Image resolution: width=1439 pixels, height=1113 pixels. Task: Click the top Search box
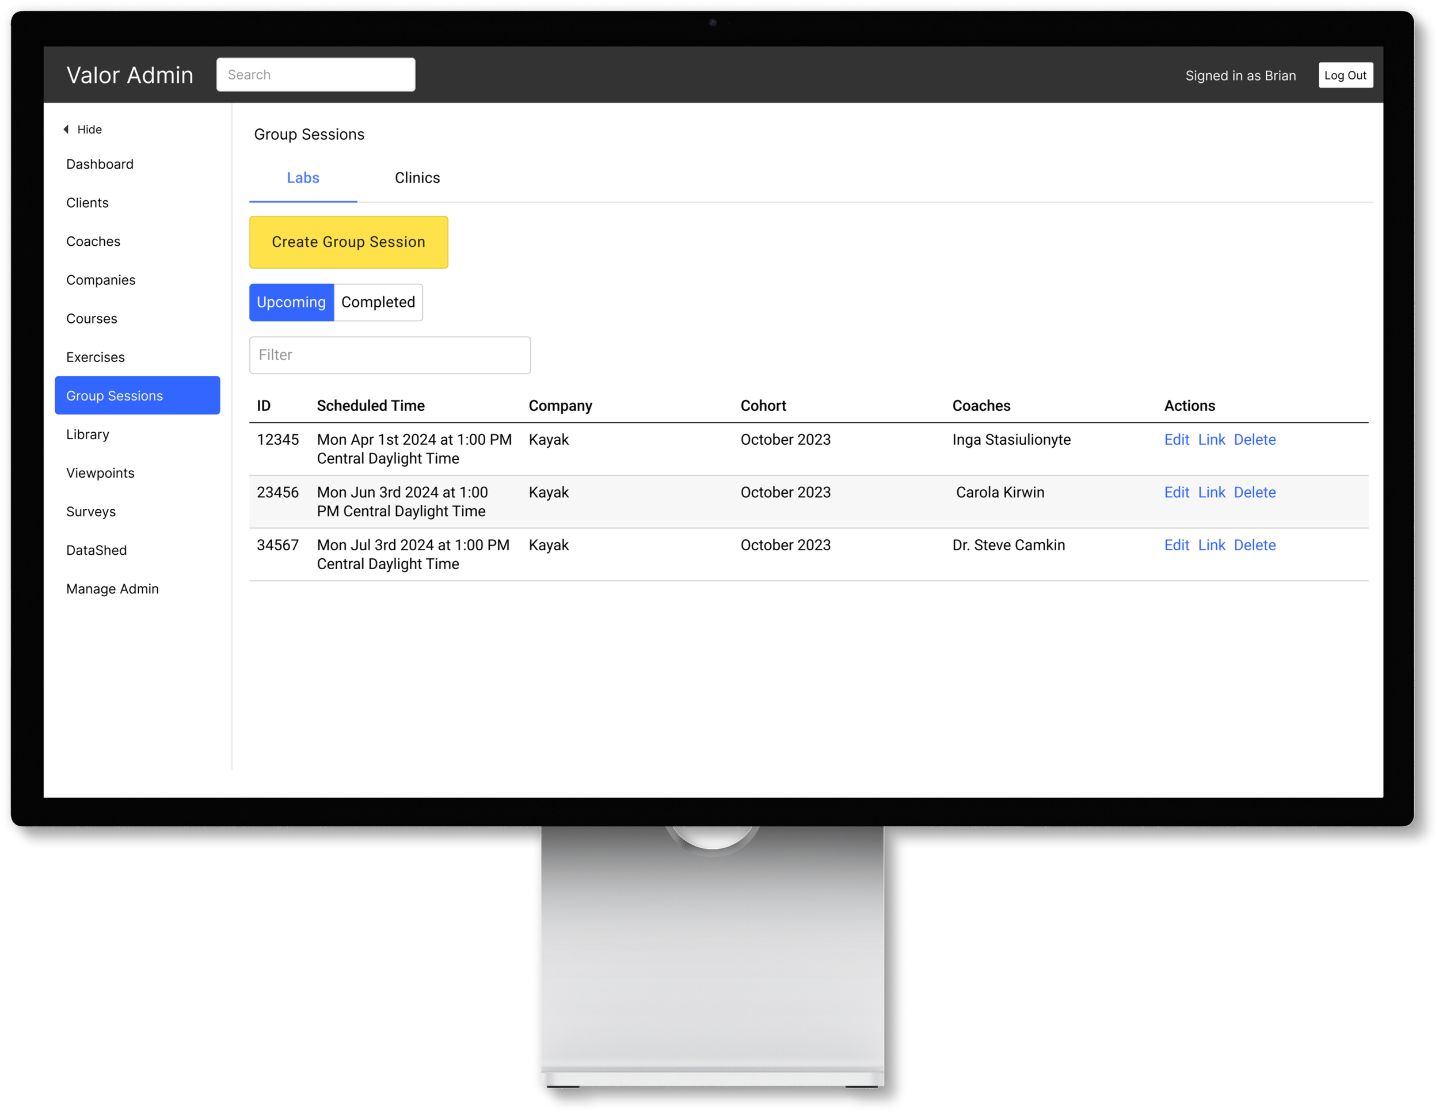click(315, 74)
